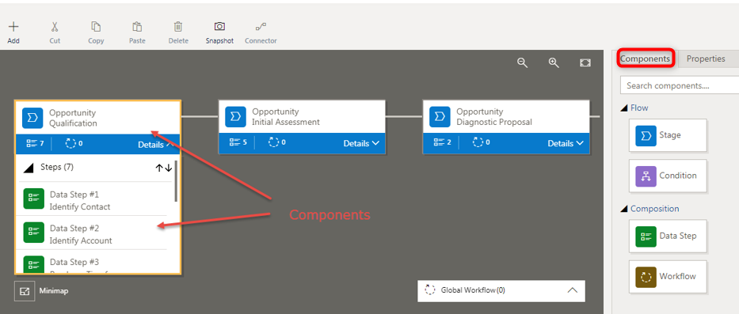Click the Qualification stage icon
The width and height of the screenshot is (739, 314).
point(32,118)
